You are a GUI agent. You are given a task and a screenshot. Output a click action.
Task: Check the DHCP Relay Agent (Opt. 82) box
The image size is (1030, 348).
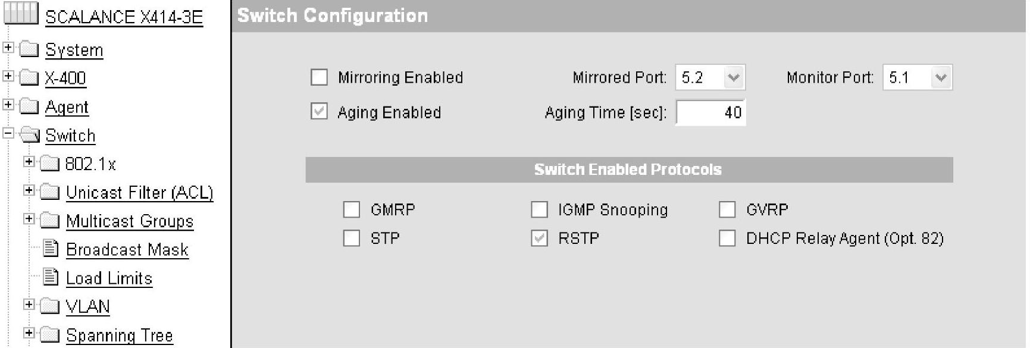(x=727, y=238)
